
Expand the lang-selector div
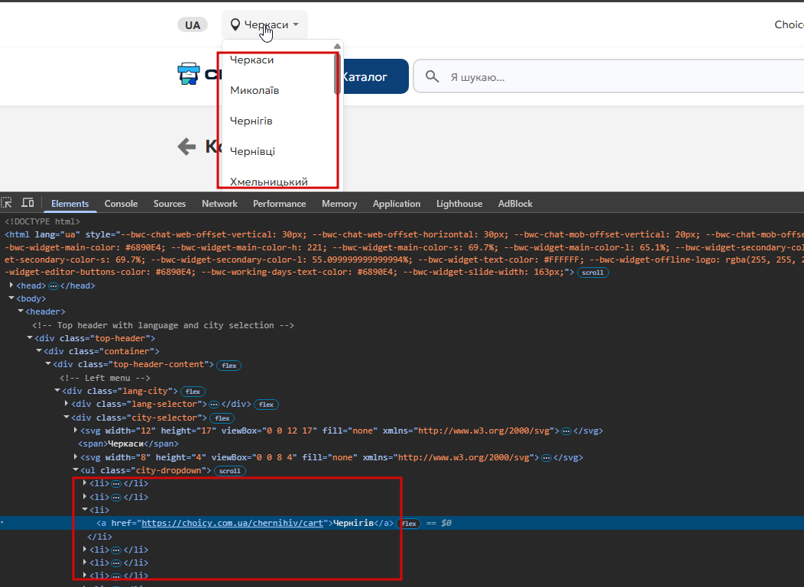(66, 404)
